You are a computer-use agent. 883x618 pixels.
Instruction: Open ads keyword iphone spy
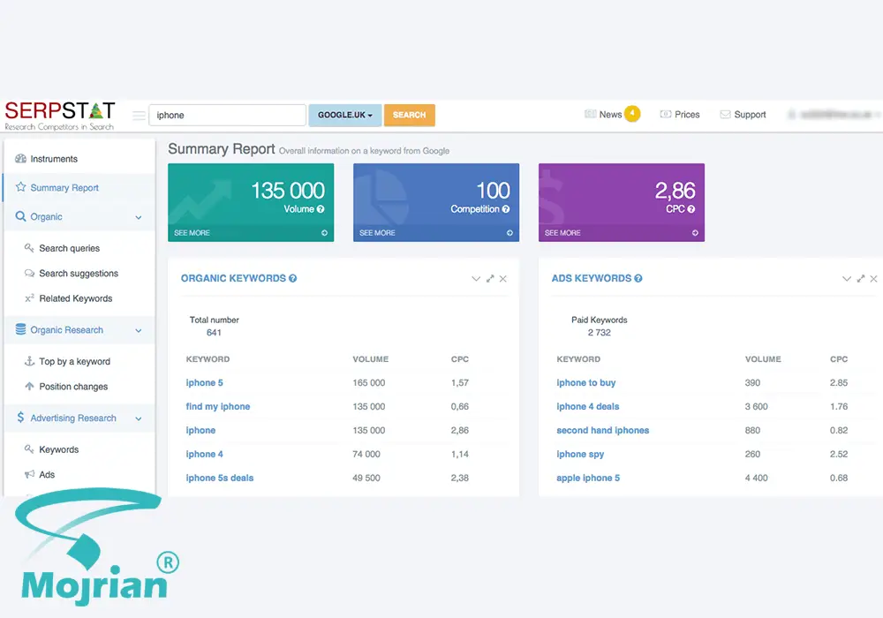pos(580,454)
